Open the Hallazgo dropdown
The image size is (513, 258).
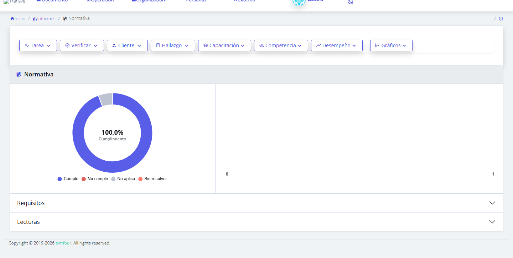173,45
